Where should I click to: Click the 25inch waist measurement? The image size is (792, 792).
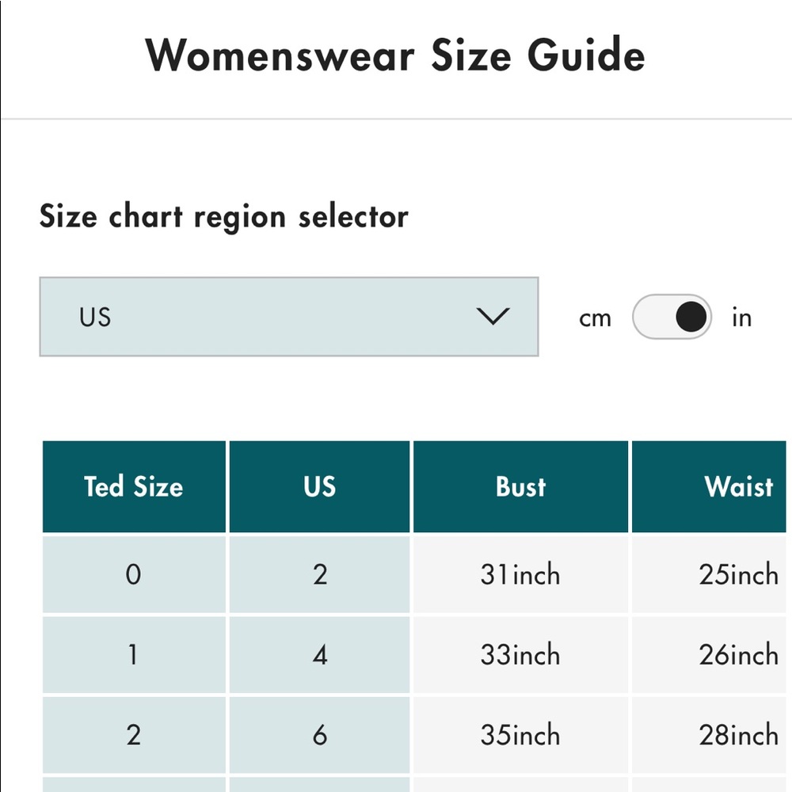tap(737, 574)
